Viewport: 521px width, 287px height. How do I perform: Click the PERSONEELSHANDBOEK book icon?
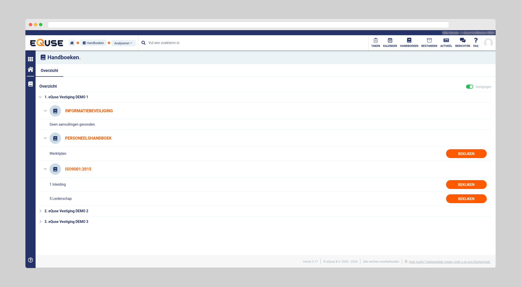pos(55,138)
